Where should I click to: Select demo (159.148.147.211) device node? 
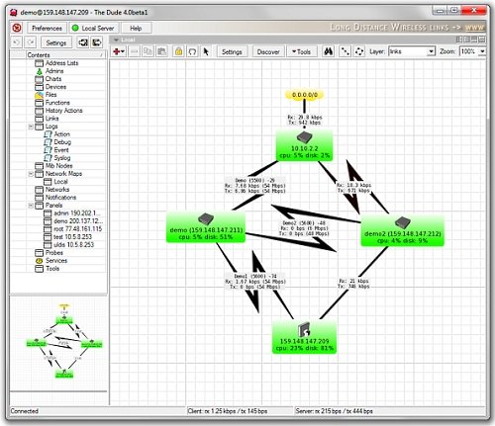206,227
